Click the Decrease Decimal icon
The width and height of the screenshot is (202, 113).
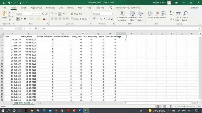[112, 19]
